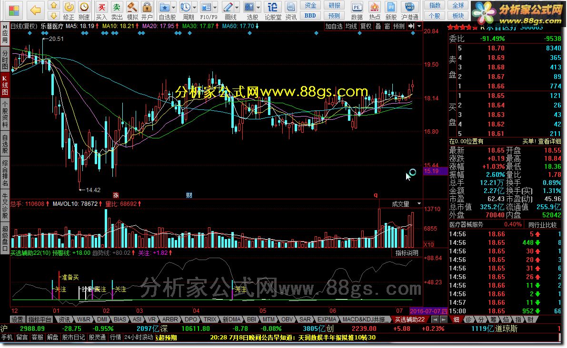Click the skip-to-end arrow above chart
Image resolution: width=567 pixels, height=348 pixels.
(411, 26)
